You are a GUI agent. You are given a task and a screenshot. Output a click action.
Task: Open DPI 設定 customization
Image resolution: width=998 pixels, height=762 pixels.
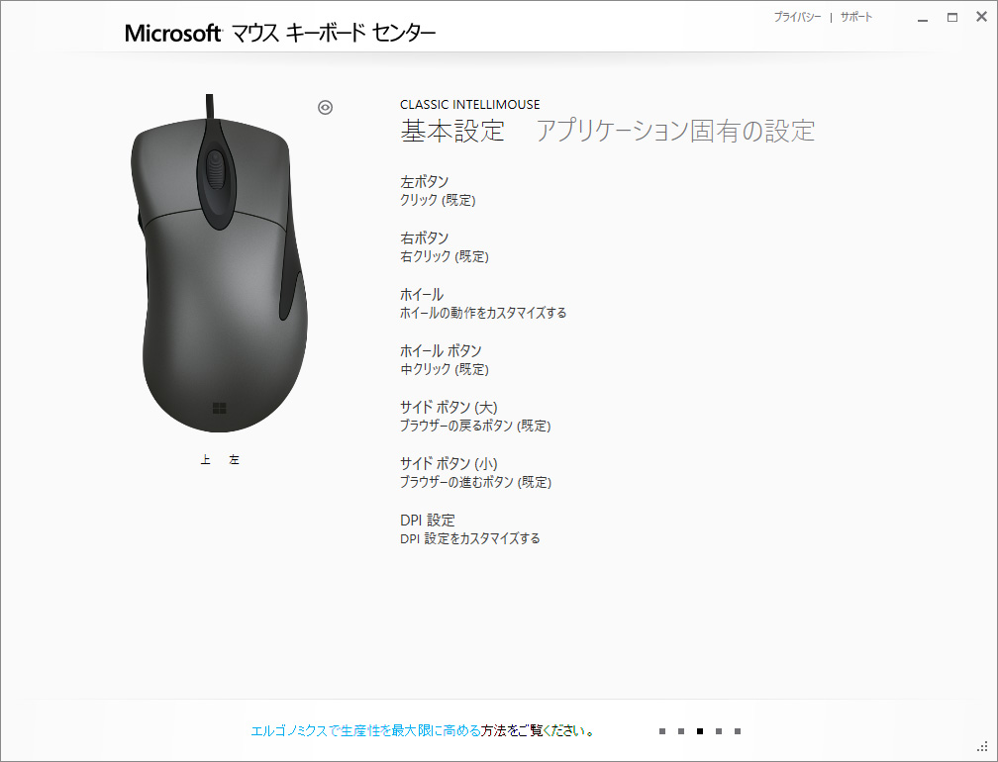pos(469,528)
